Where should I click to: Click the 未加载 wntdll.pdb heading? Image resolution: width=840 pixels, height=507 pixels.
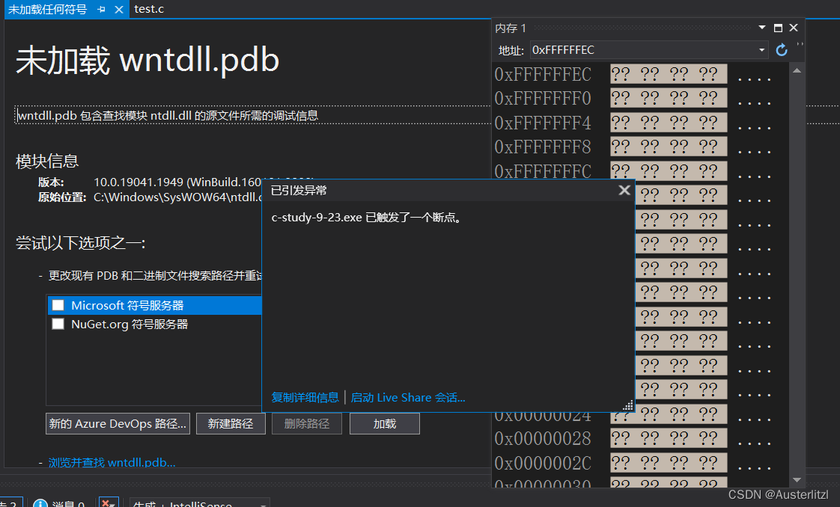(x=147, y=59)
